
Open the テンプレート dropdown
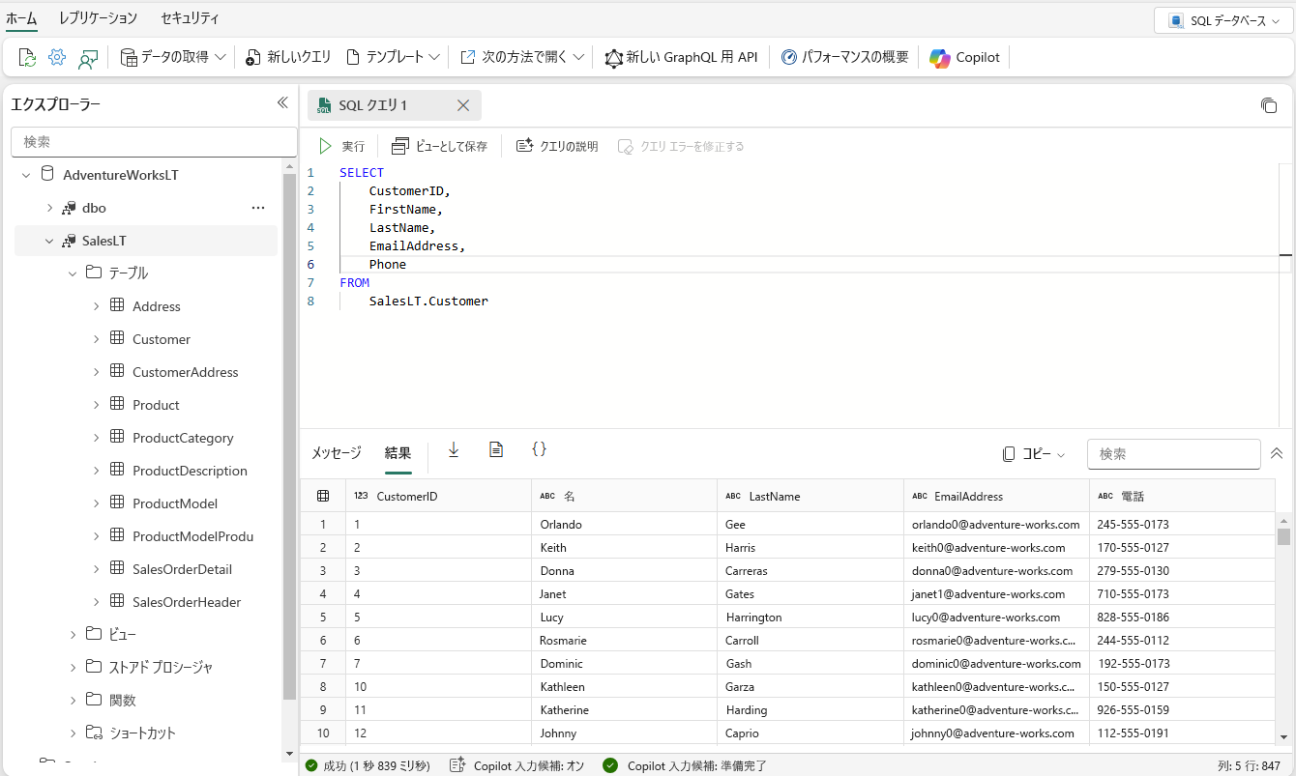[394, 58]
